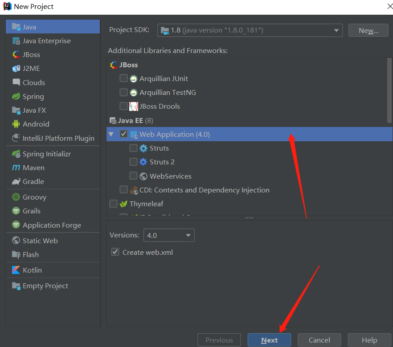
Task: Click the Android robot icon
Action: coord(16,124)
